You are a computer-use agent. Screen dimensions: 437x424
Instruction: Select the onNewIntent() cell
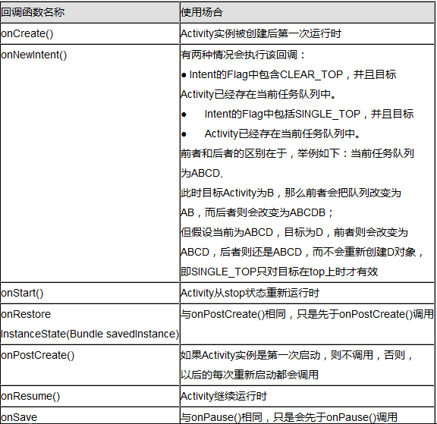pyautogui.click(x=90, y=163)
